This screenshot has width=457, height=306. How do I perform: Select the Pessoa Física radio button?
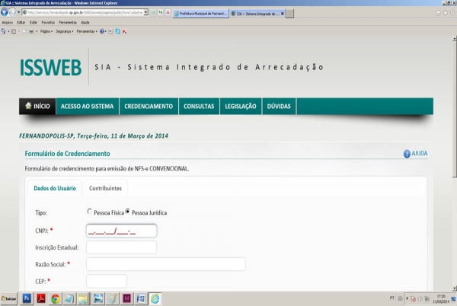click(90, 212)
